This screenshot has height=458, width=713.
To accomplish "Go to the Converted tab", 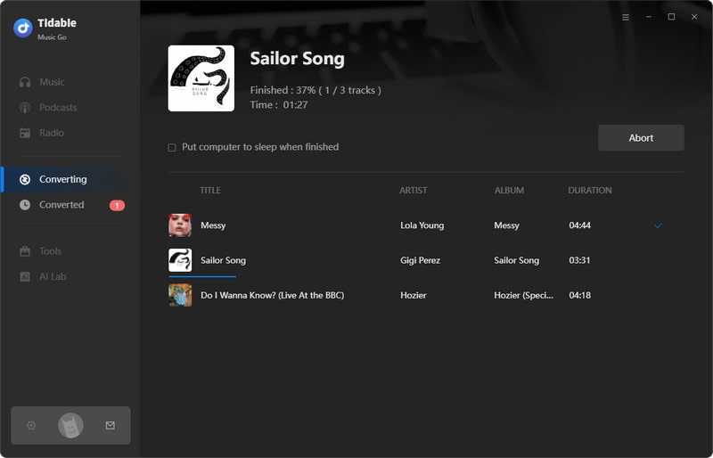I will 61,205.
